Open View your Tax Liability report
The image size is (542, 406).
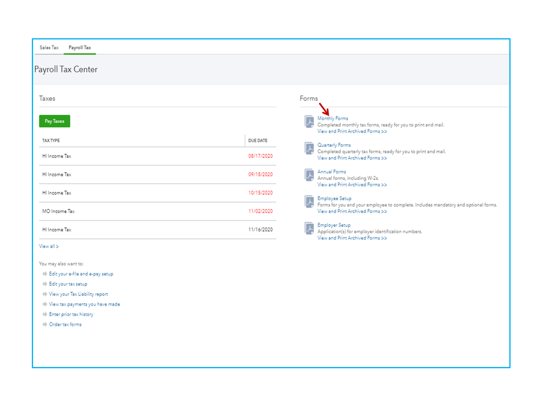click(x=79, y=294)
